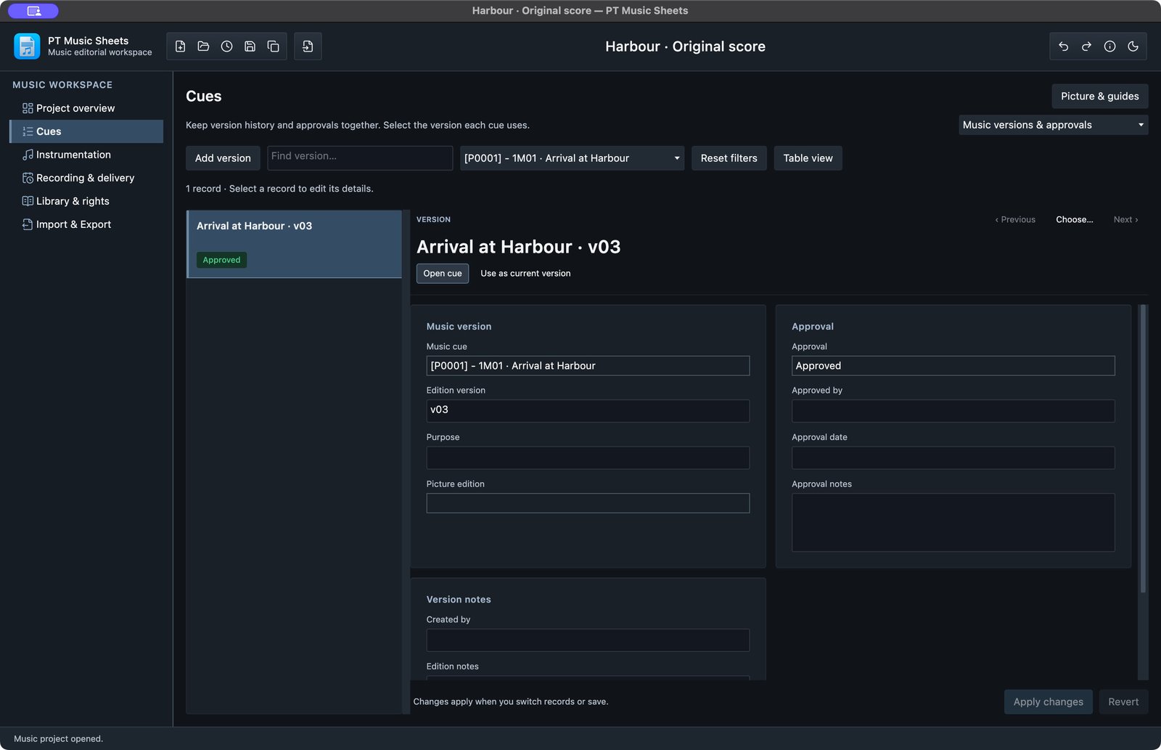Click the Open cue button
This screenshot has width=1161, height=750.
(x=443, y=274)
